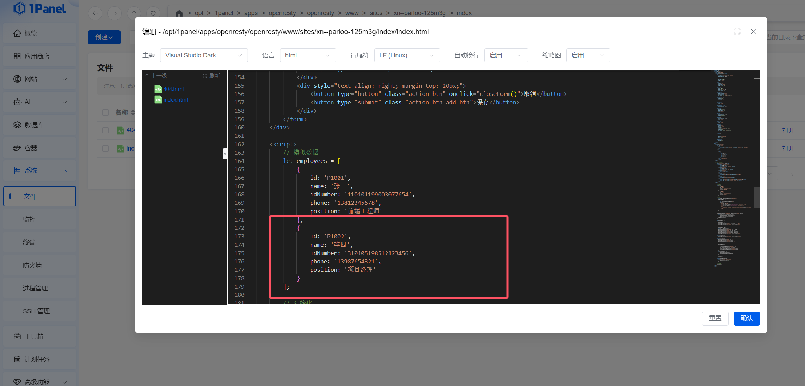This screenshot has height=386, width=805.
Task: Close the file editor dialog
Action: click(754, 31)
